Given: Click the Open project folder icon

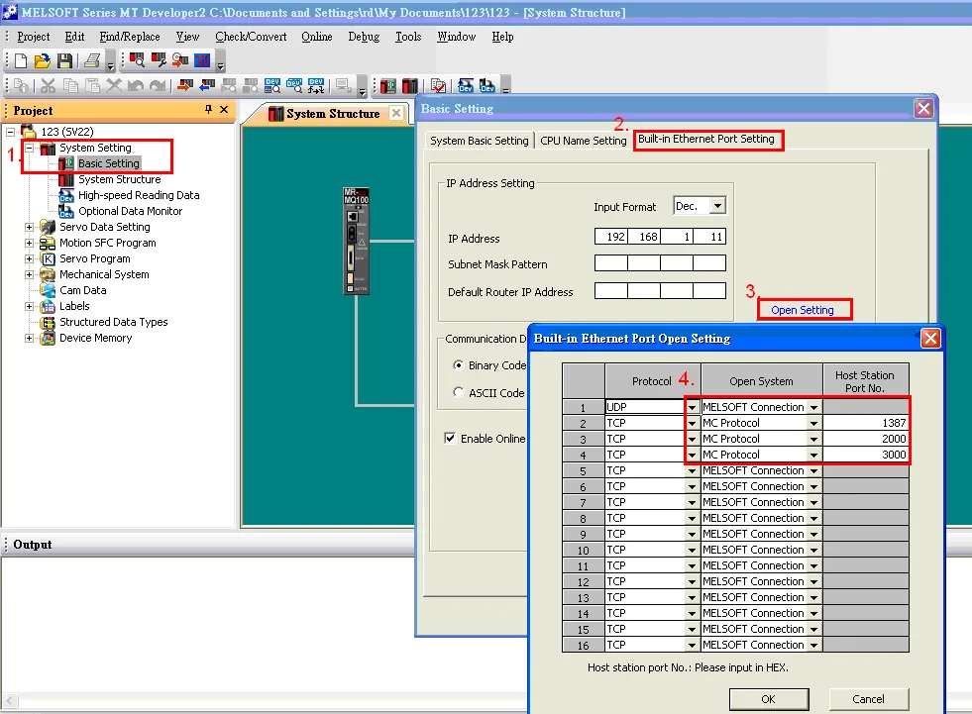Looking at the screenshot, I should [x=43, y=60].
